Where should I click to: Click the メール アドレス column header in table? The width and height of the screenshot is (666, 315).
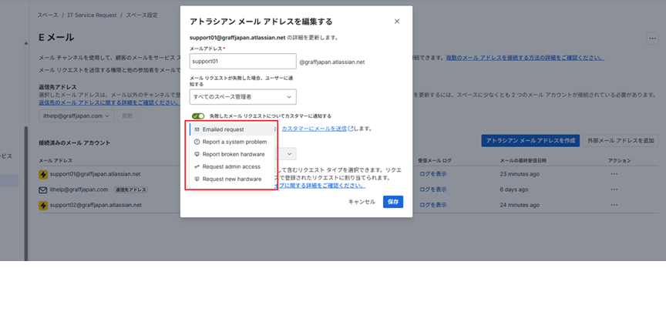[x=55, y=161]
